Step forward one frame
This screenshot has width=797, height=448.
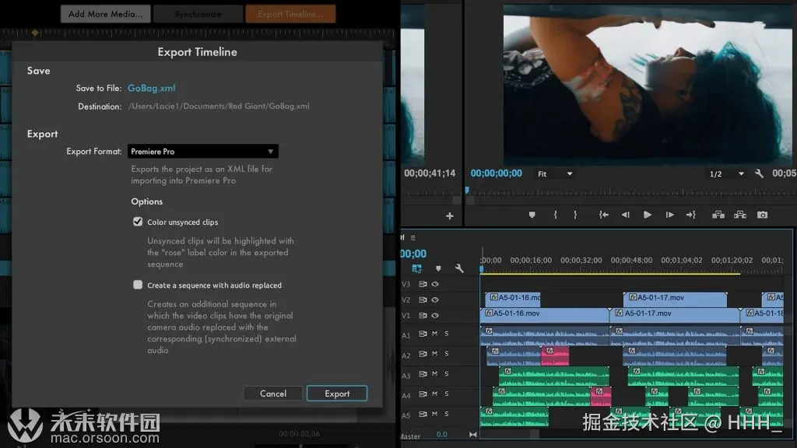[670, 215]
